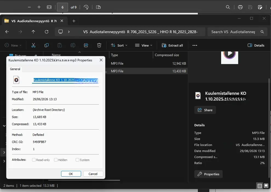
Task: Click the file icon in Properties dialog
Action: [x=16, y=80]
